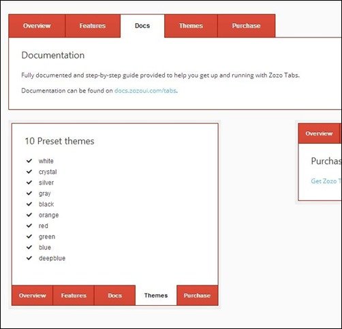Click the checkmark icon beside crystal
The image size is (342, 329).
pos(29,172)
